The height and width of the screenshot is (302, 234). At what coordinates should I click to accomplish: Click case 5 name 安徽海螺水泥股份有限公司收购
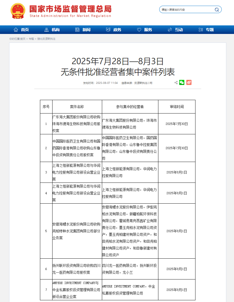(76, 231)
